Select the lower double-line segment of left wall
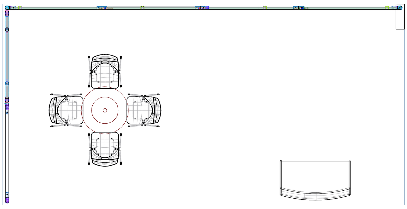407x209 pixels. [x=7, y=152]
